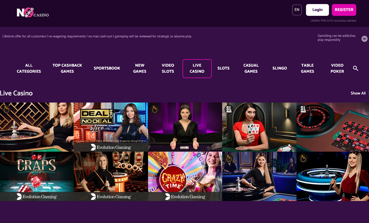Image resolution: width=369 pixels, height=223 pixels.
Task: Launch the Craps Live game
Action: tap(37, 176)
